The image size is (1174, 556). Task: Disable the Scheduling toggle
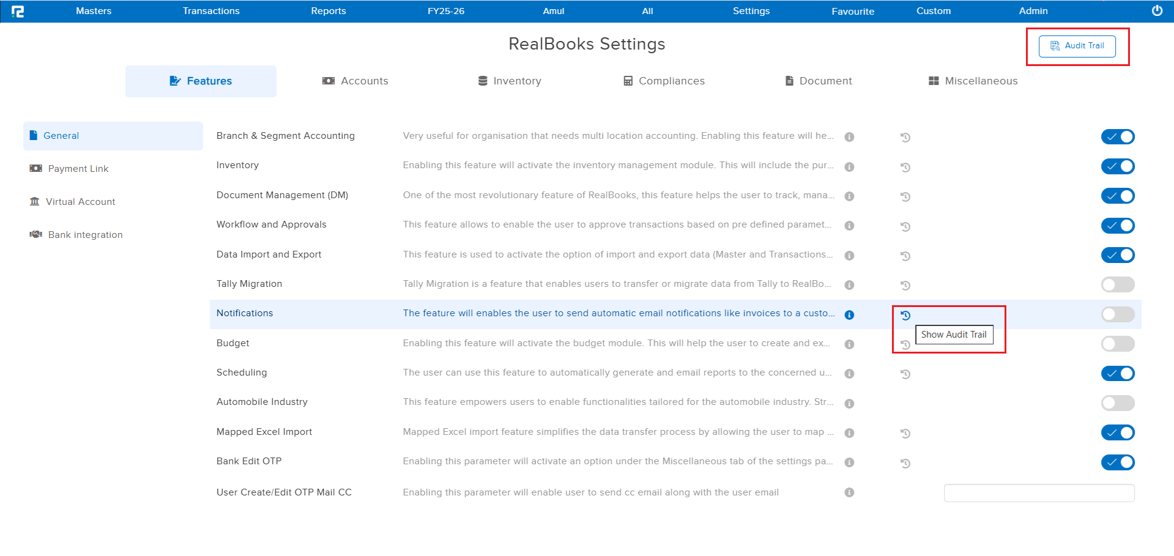click(1118, 373)
